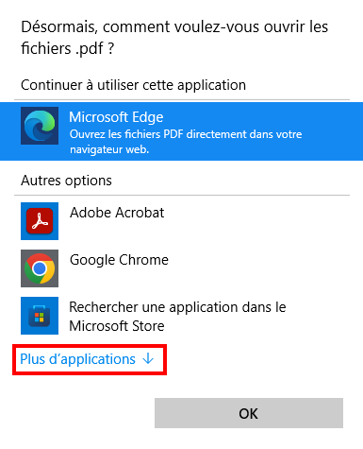This screenshot has width=363, height=449.
Task: Click the Microsoft Store shopping bag icon
Action: click(40, 316)
